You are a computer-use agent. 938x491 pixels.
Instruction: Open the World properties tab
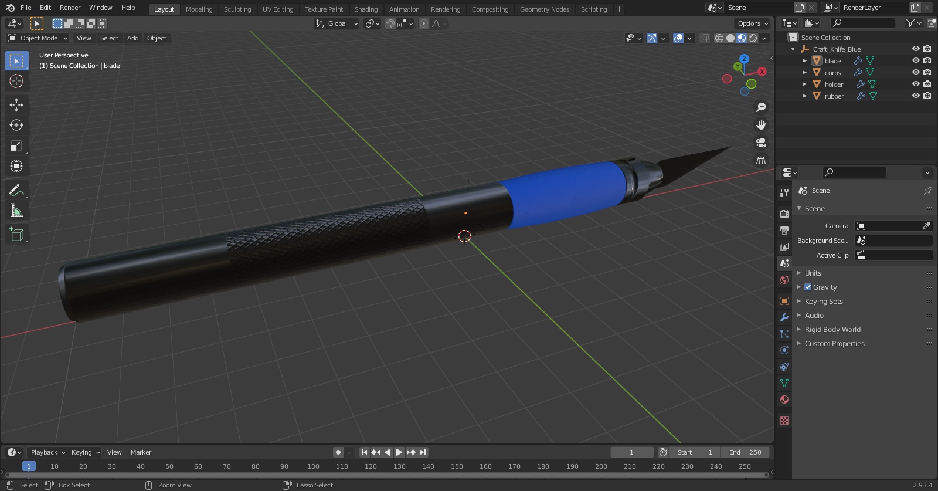pyautogui.click(x=784, y=280)
